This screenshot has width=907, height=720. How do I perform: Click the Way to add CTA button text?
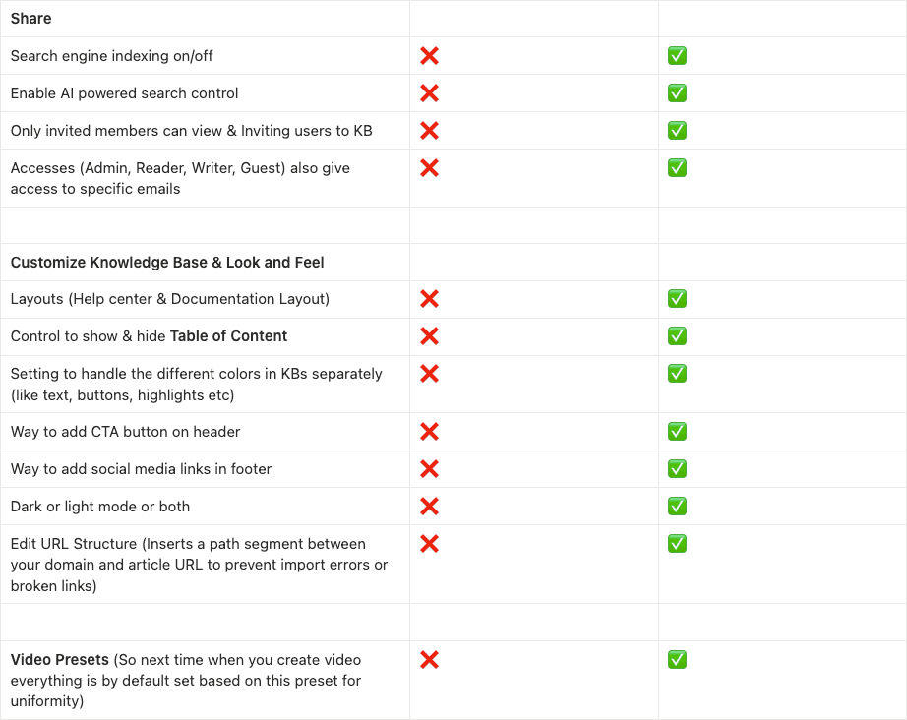(x=125, y=432)
